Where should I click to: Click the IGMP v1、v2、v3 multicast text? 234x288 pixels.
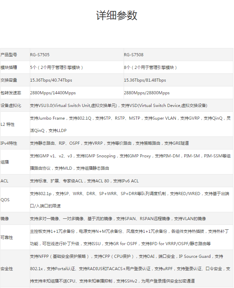tap(130, 162)
